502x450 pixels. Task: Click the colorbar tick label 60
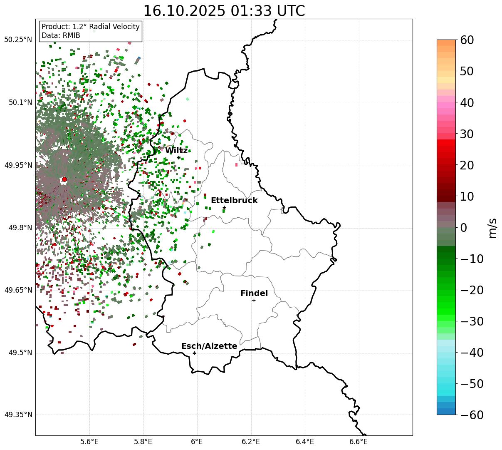467,40
